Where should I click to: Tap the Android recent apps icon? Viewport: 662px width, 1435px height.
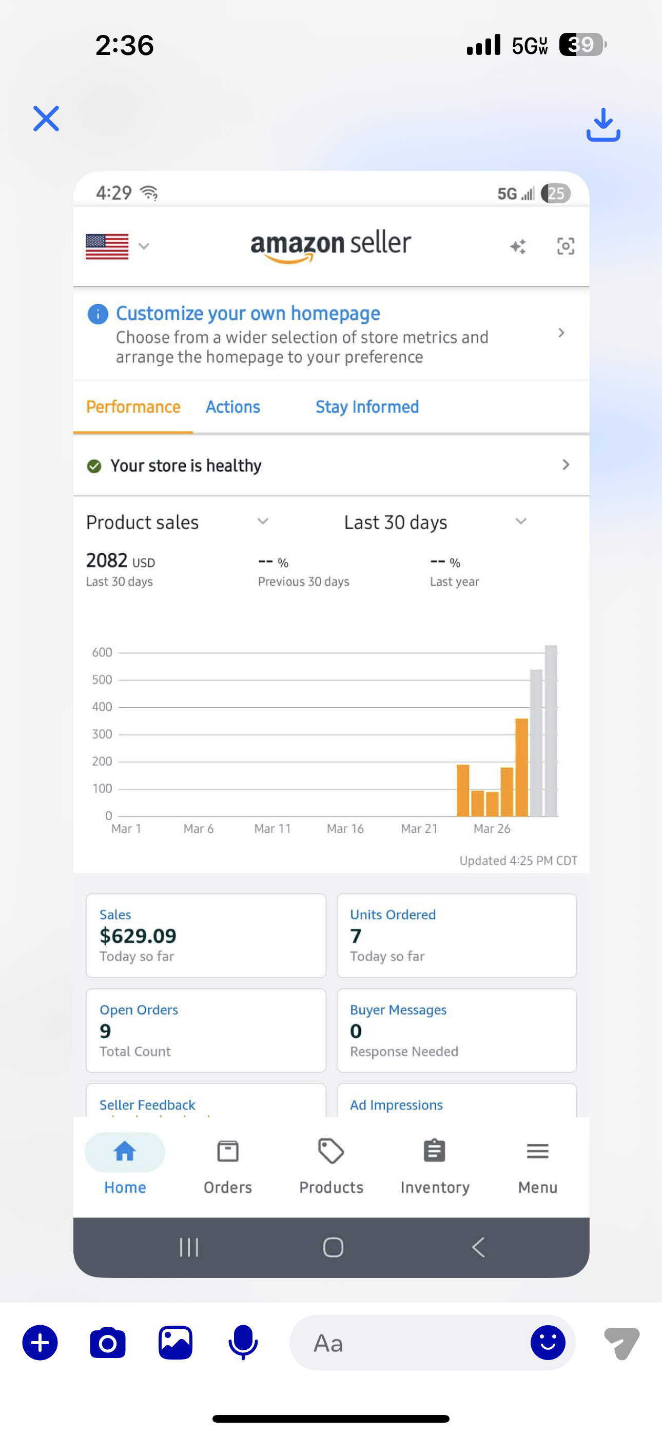click(x=189, y=1247)
